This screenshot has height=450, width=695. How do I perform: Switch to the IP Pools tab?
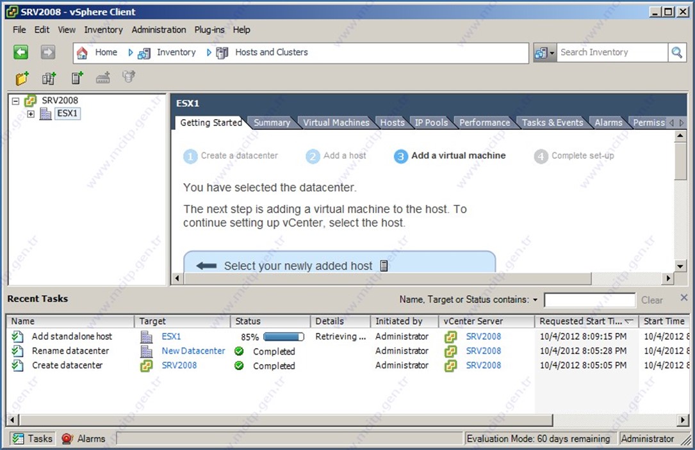[x=431, y=123]
